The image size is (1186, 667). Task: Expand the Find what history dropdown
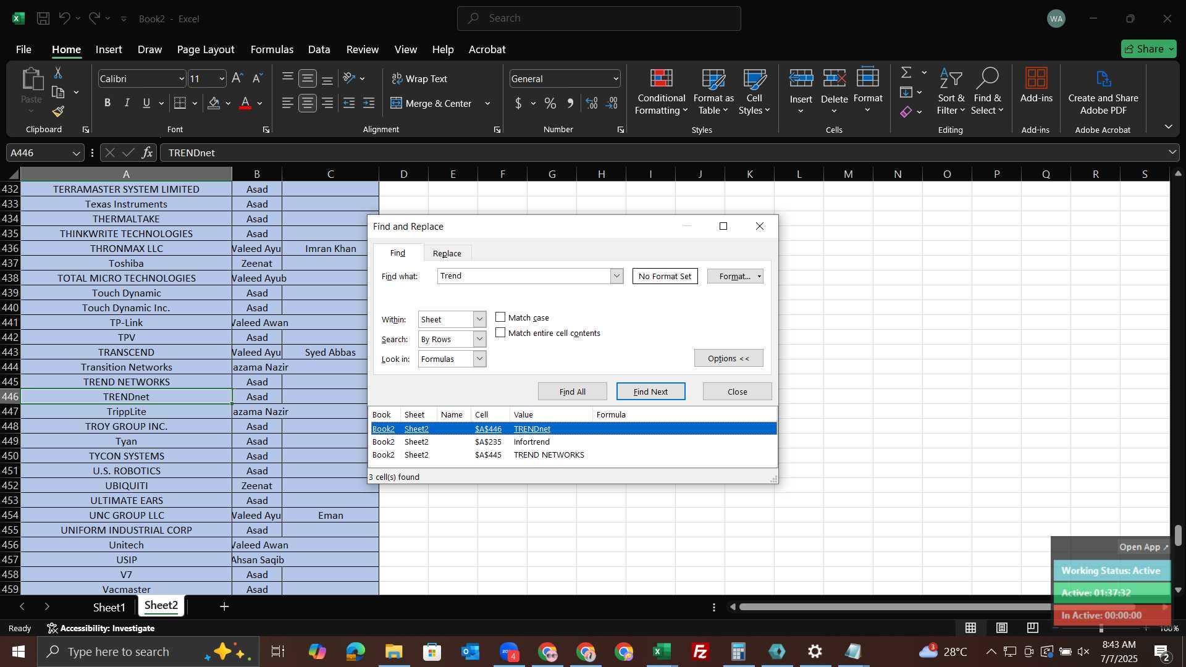tap(616, 276)
